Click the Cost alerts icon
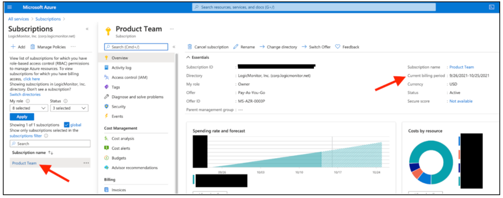The image size is (503, 198). [x=107, y=148]
